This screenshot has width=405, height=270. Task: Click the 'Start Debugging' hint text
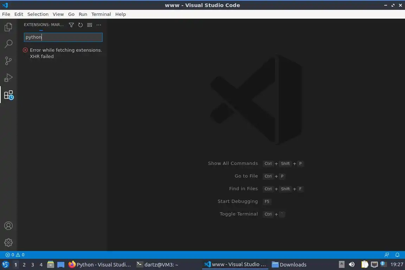coord(238,201)
